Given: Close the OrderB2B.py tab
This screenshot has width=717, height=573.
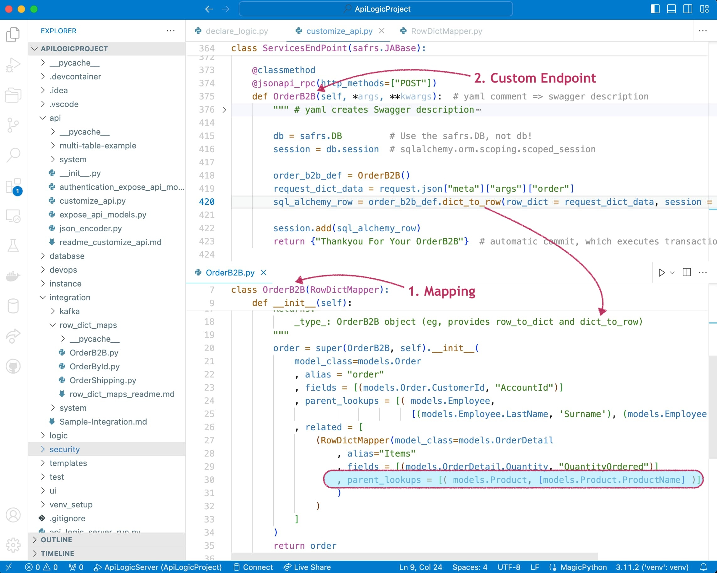Looking at the screenshot, I should click(x=263, y=272).
